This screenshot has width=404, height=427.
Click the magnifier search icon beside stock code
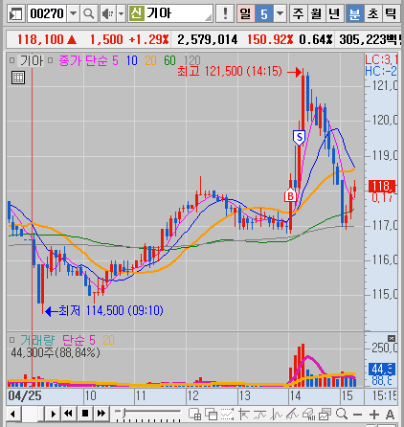(x=88, y=13)
